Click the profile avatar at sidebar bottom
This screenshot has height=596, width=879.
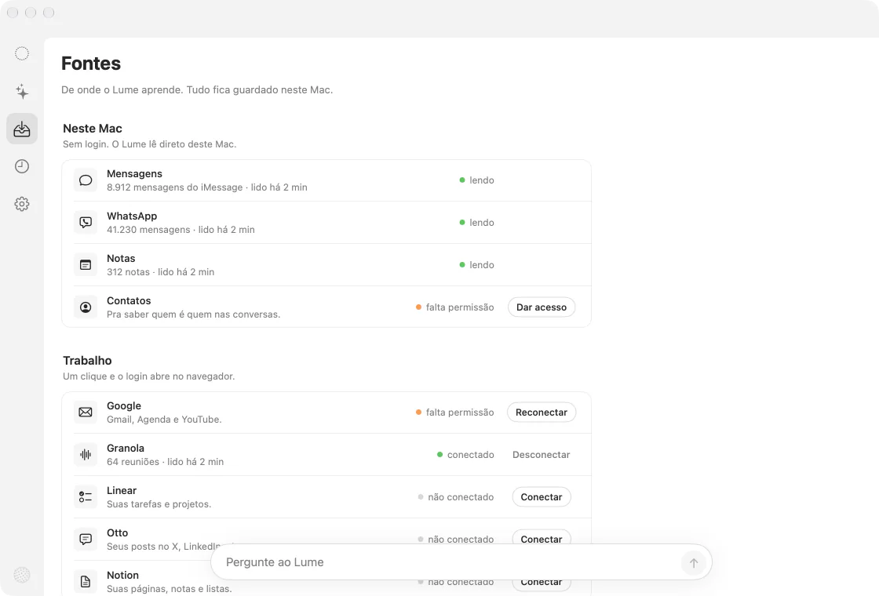22,575
